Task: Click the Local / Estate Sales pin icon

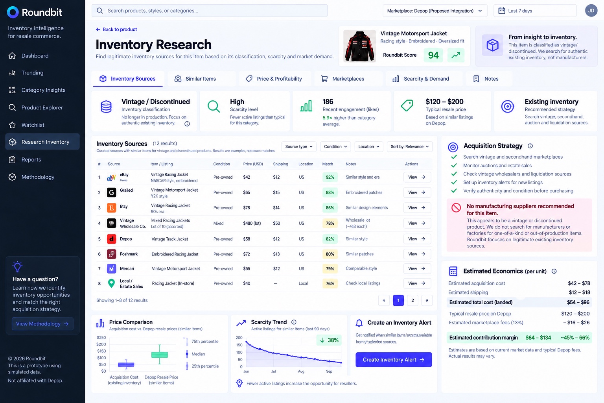Action: (x=112, y=283)
